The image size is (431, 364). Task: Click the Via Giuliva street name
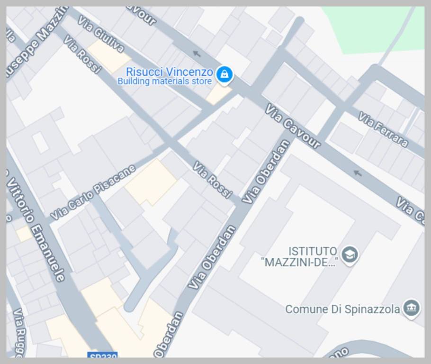(x=100, y=34)
